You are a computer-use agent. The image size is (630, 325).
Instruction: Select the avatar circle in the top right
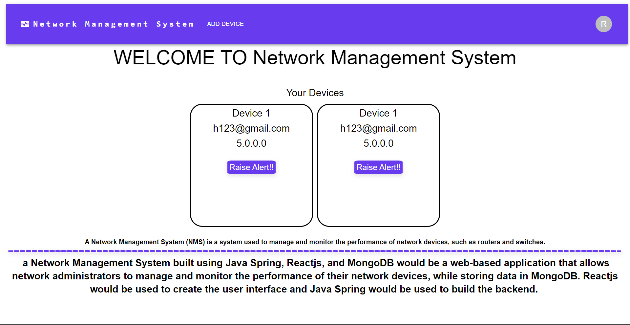(603, 24)
